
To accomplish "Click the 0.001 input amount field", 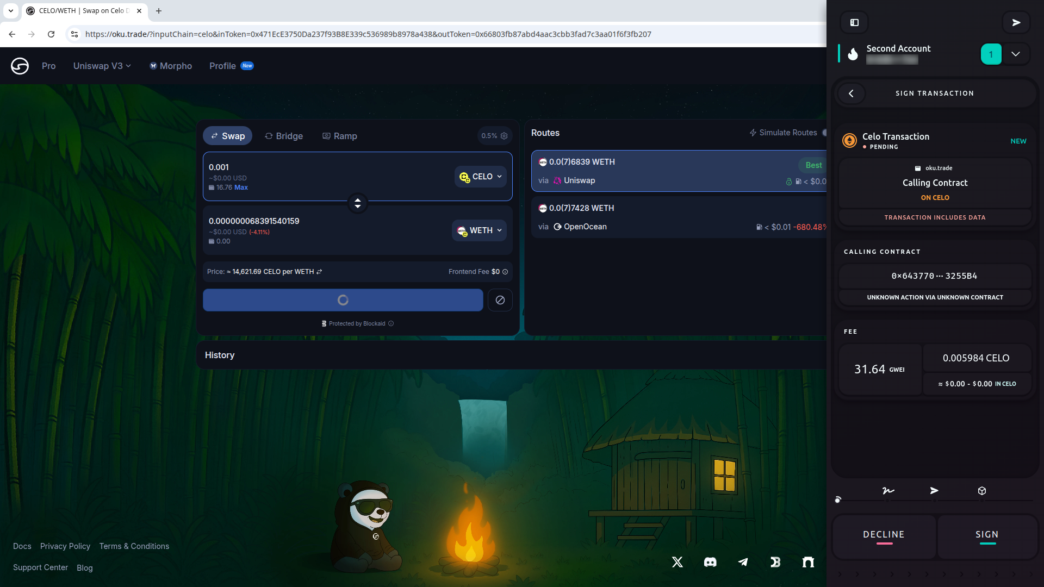I will pyautogui.click(x=326, y=167).
